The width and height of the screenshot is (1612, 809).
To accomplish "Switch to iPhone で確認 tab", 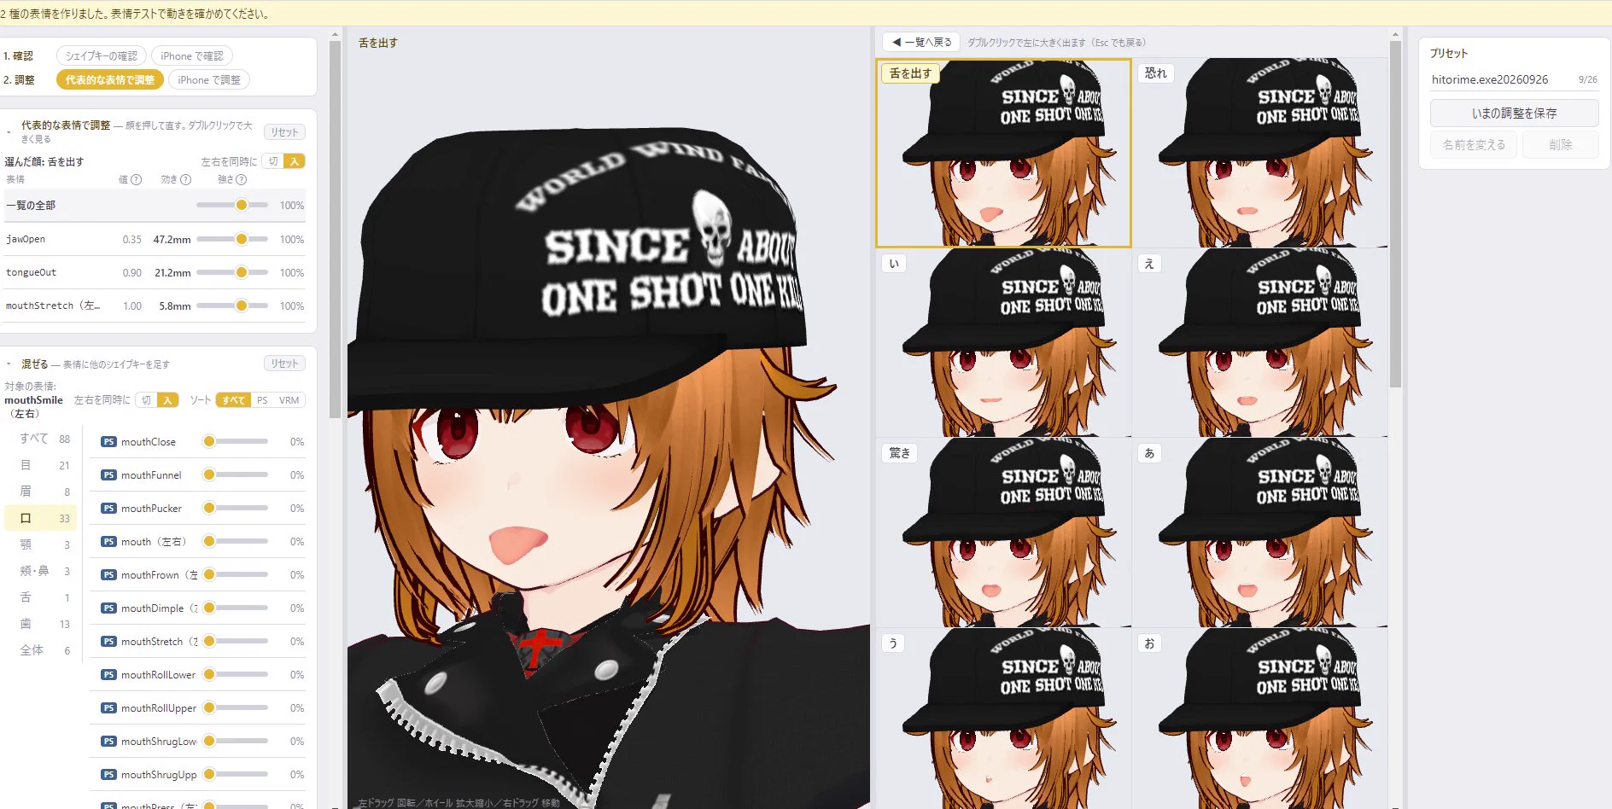I will 192,56.
